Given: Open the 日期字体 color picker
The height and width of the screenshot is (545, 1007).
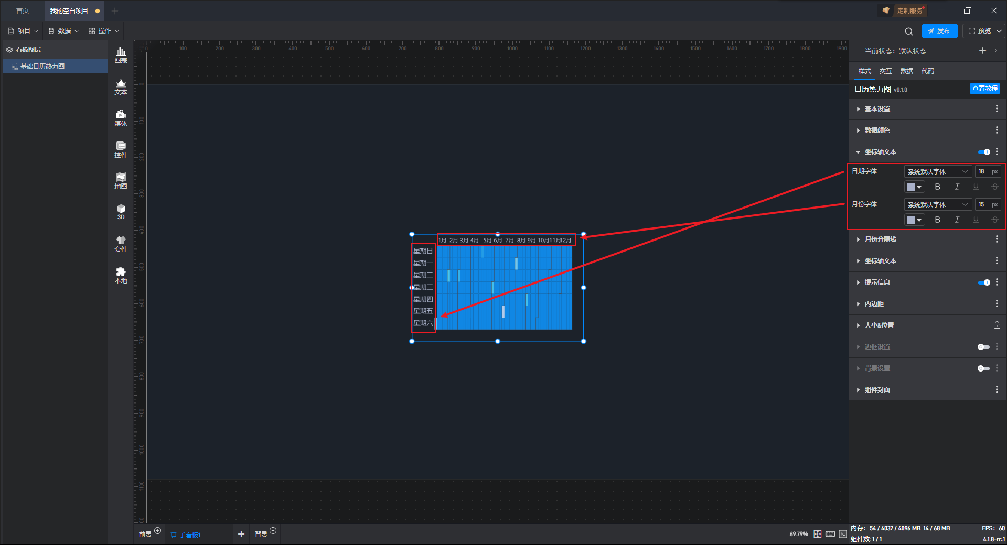Looking at the screenshot, I should point(914,187).
